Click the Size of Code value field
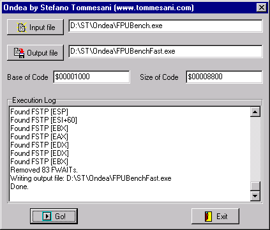Image resolution: width=270 pixels, height=230 pixels. pos(224,77)
